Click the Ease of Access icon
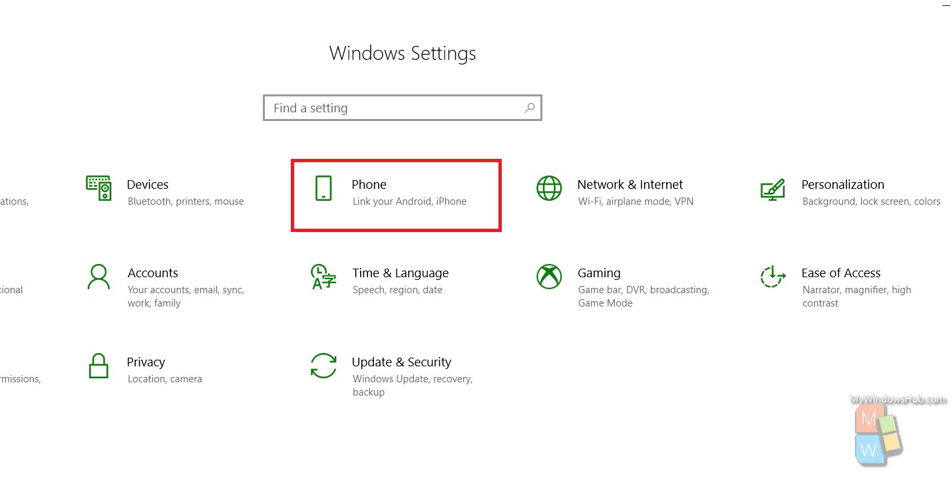 pyautogui.click(x=773, y=277)
